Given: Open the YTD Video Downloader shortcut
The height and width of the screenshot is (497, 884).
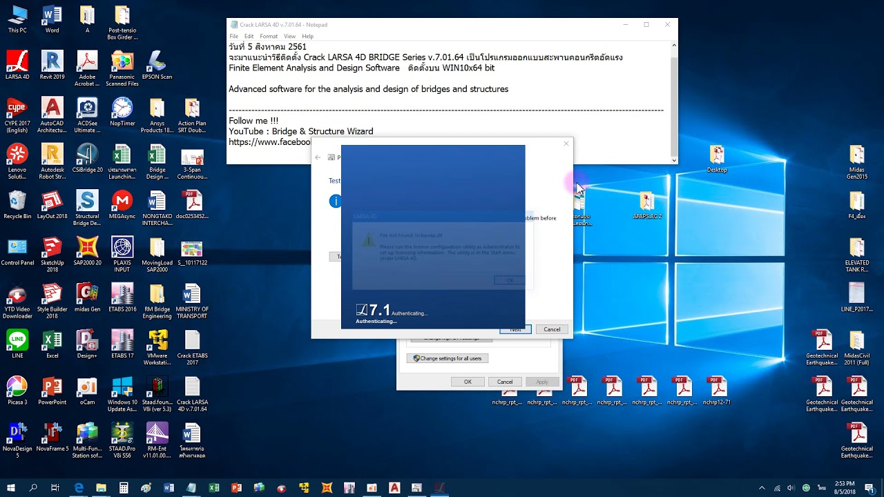Looking at the screenshot, I should [17, 301].
